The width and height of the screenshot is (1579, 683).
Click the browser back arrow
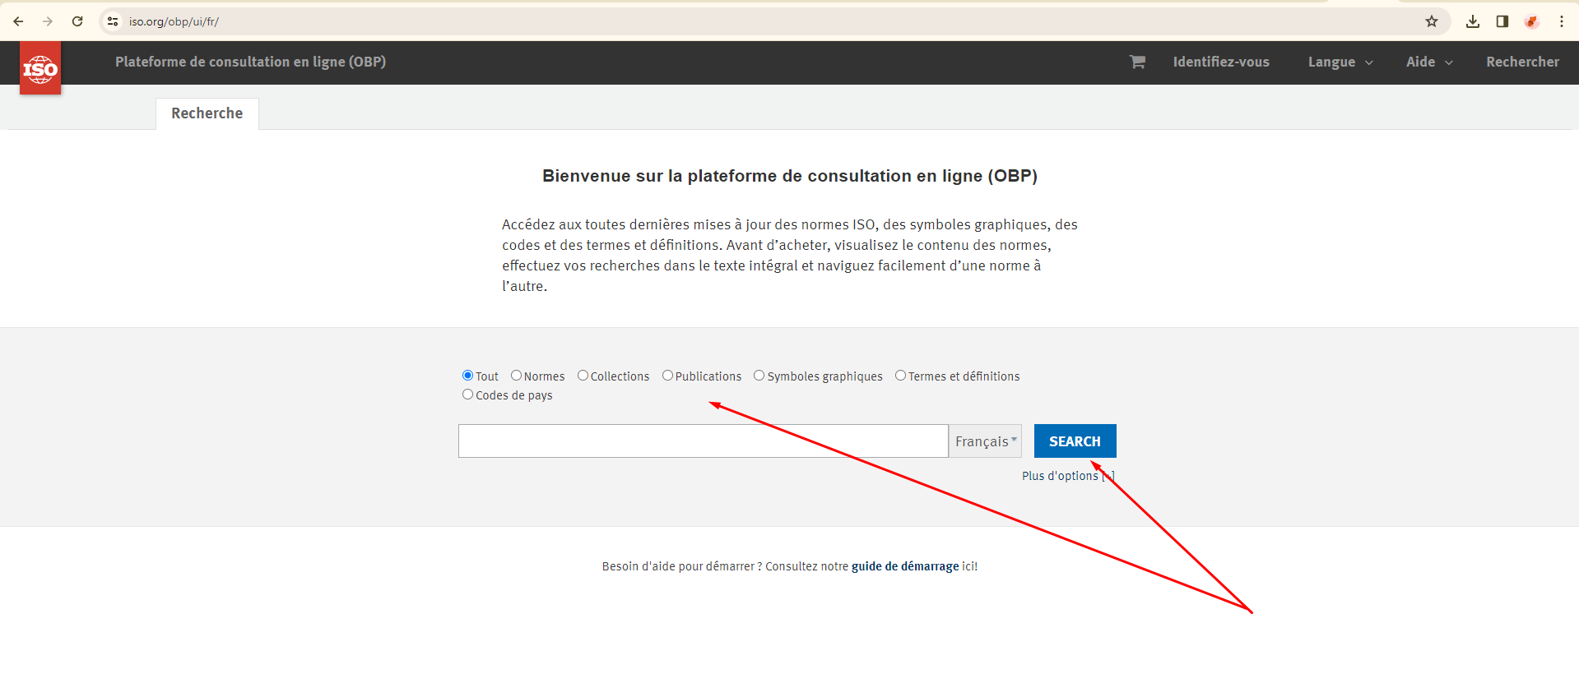tap(18, 21)
